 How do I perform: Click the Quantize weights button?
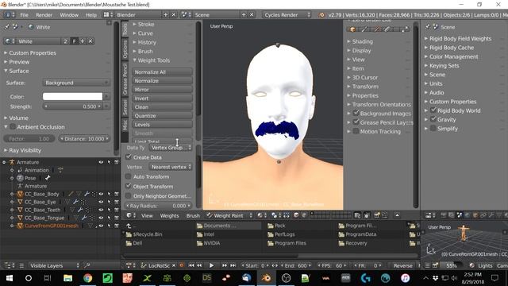coord(162,116)
